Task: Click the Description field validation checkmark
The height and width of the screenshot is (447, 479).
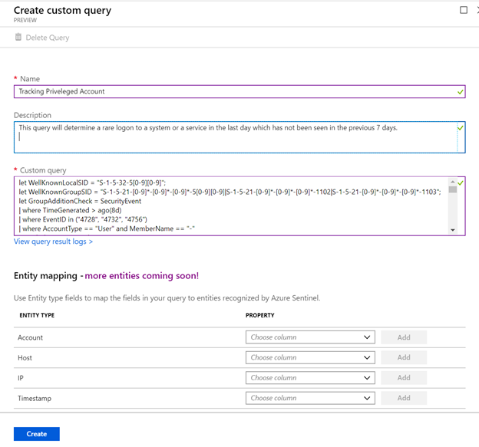Action: point(460,127)
